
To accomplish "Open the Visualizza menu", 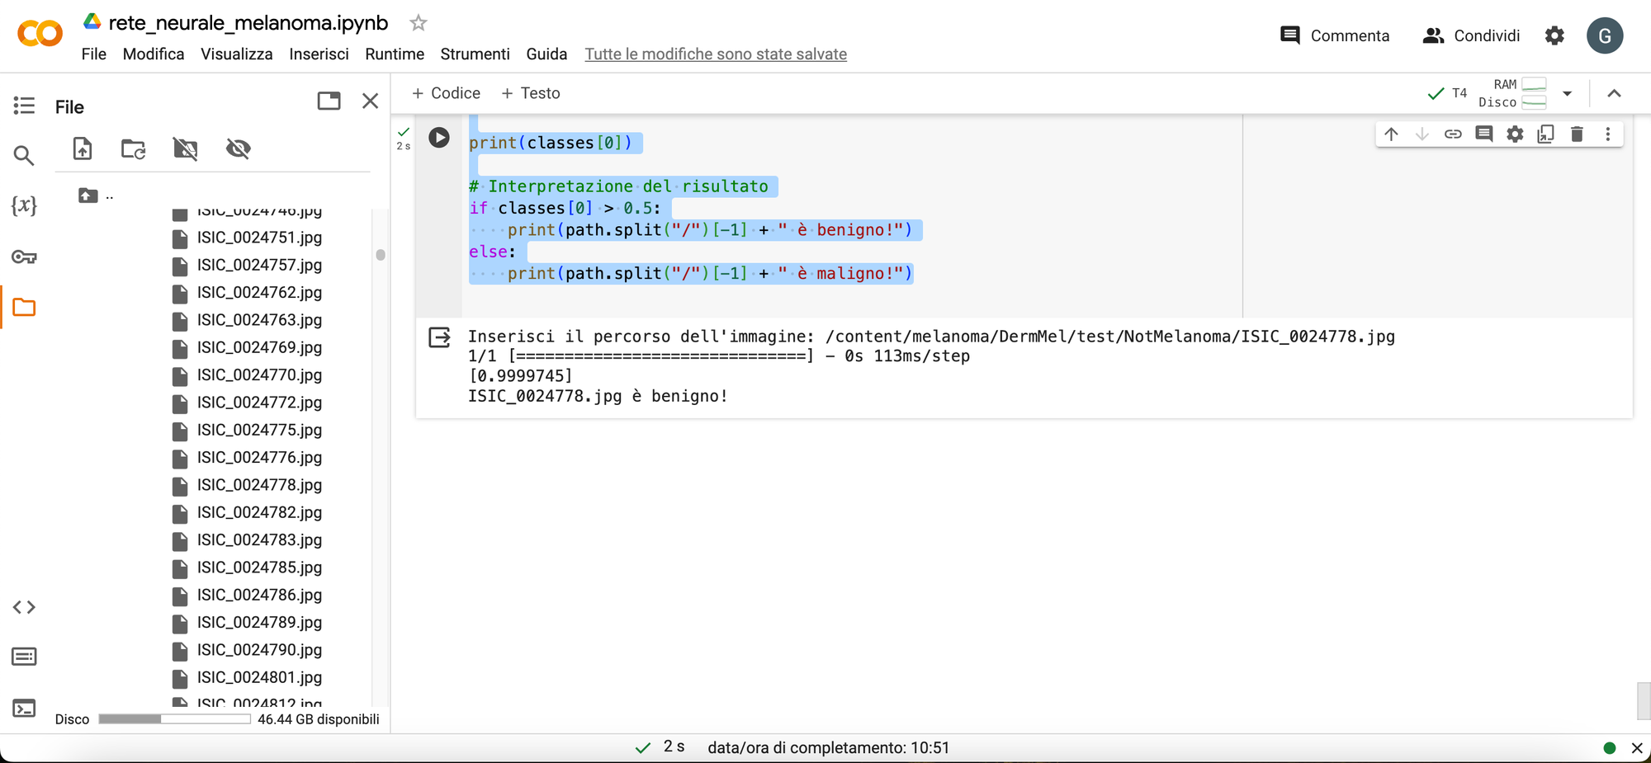I will click(236, 54).
